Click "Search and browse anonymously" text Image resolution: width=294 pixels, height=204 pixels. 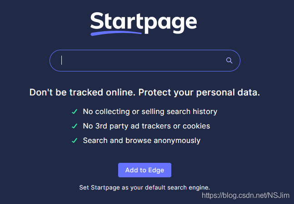142,141
